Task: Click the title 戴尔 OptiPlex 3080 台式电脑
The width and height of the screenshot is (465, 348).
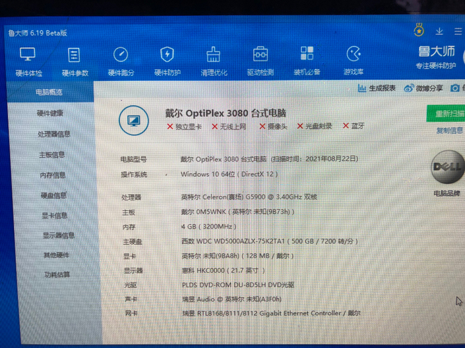Action: point(225,113)
